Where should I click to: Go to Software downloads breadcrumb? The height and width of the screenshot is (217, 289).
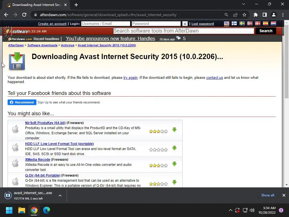[x=42, y=45]
